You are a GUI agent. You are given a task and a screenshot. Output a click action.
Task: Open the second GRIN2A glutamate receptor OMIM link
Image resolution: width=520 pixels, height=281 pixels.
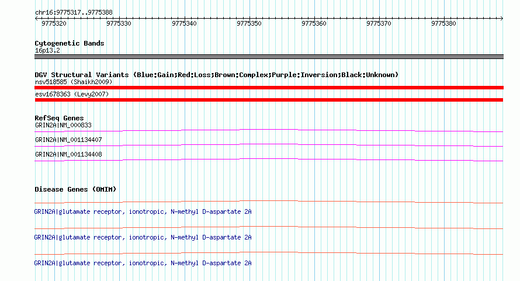click(x=143, y=238)
